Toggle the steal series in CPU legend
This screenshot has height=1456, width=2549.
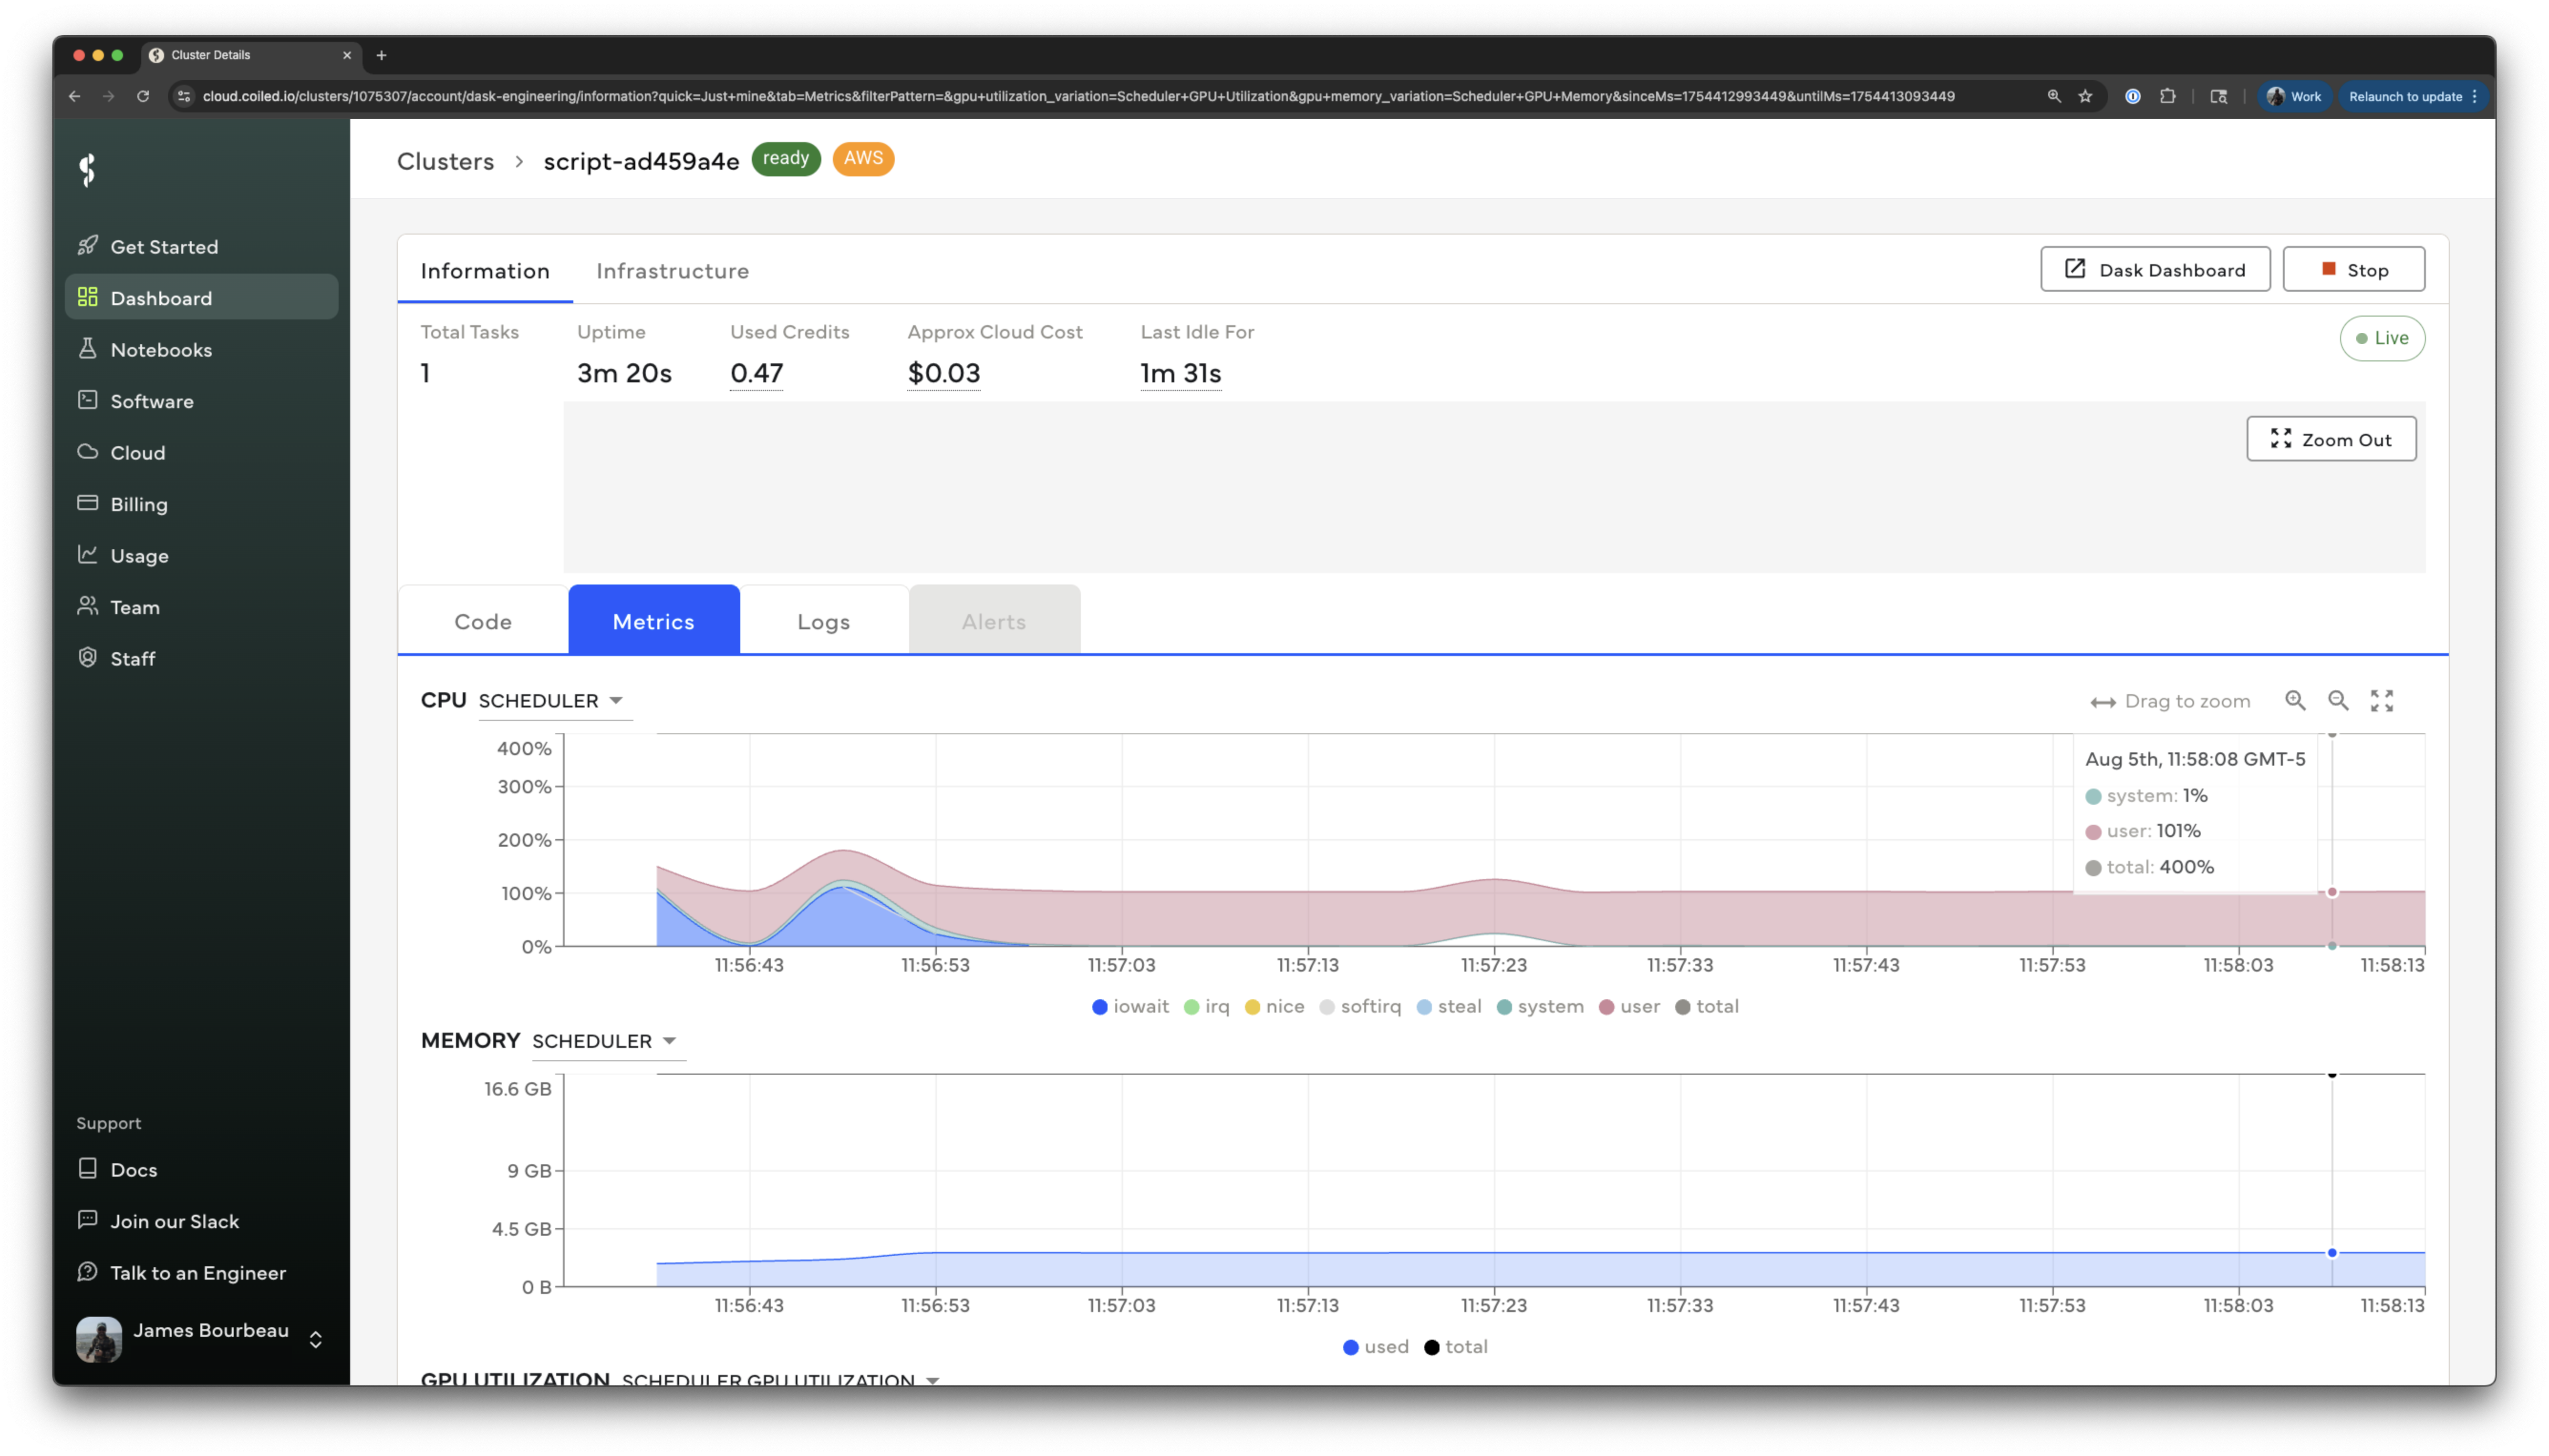(1449, 1006)
